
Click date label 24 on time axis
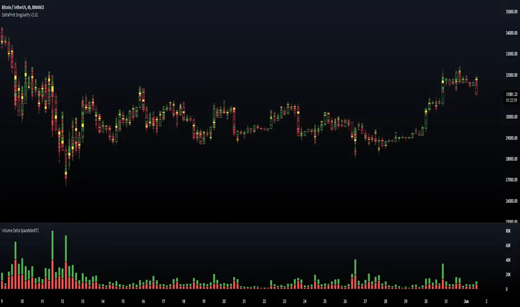pyautogui.click(x=305, y=301)
